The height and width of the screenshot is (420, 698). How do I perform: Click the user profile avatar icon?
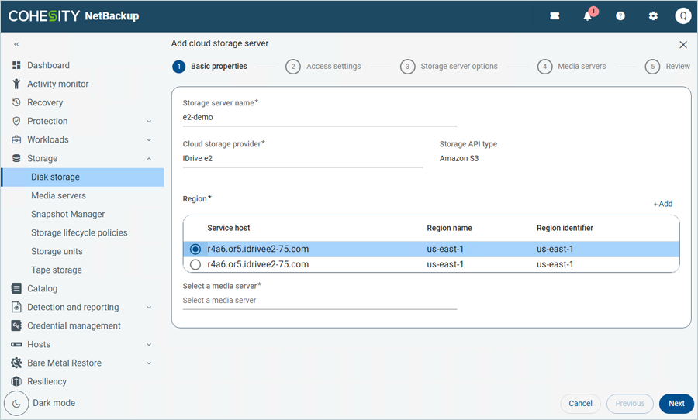pos(682,16)
